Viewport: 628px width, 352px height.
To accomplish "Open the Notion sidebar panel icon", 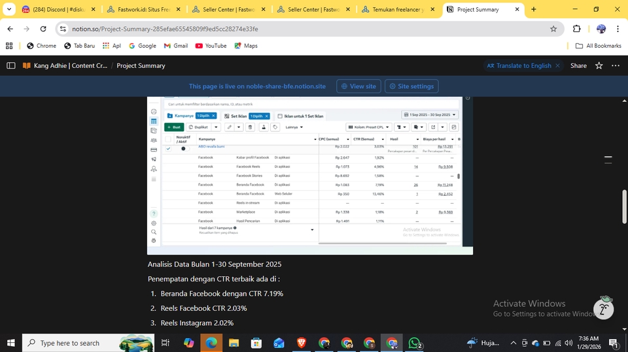I will pyautogui.click(x=10, y=65).
